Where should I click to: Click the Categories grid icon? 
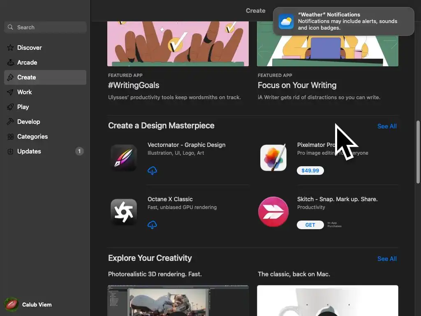point(10,137)
